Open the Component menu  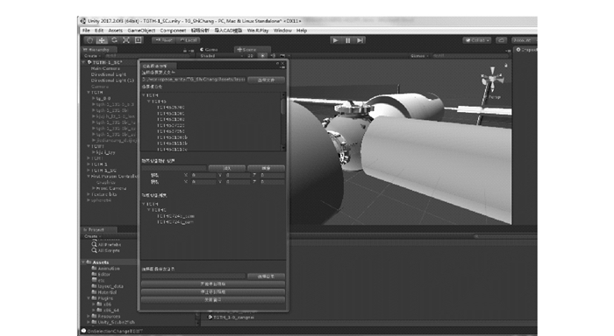pyautogui.click(x=173, y=31)
